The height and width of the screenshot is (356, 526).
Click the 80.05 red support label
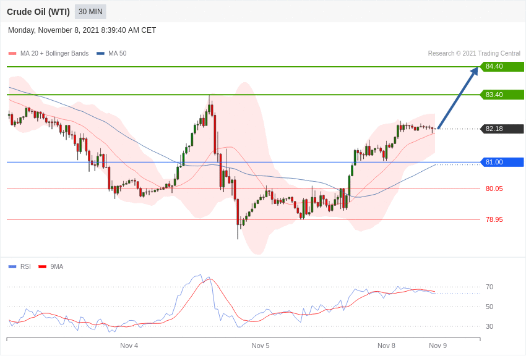pos(494,189)
